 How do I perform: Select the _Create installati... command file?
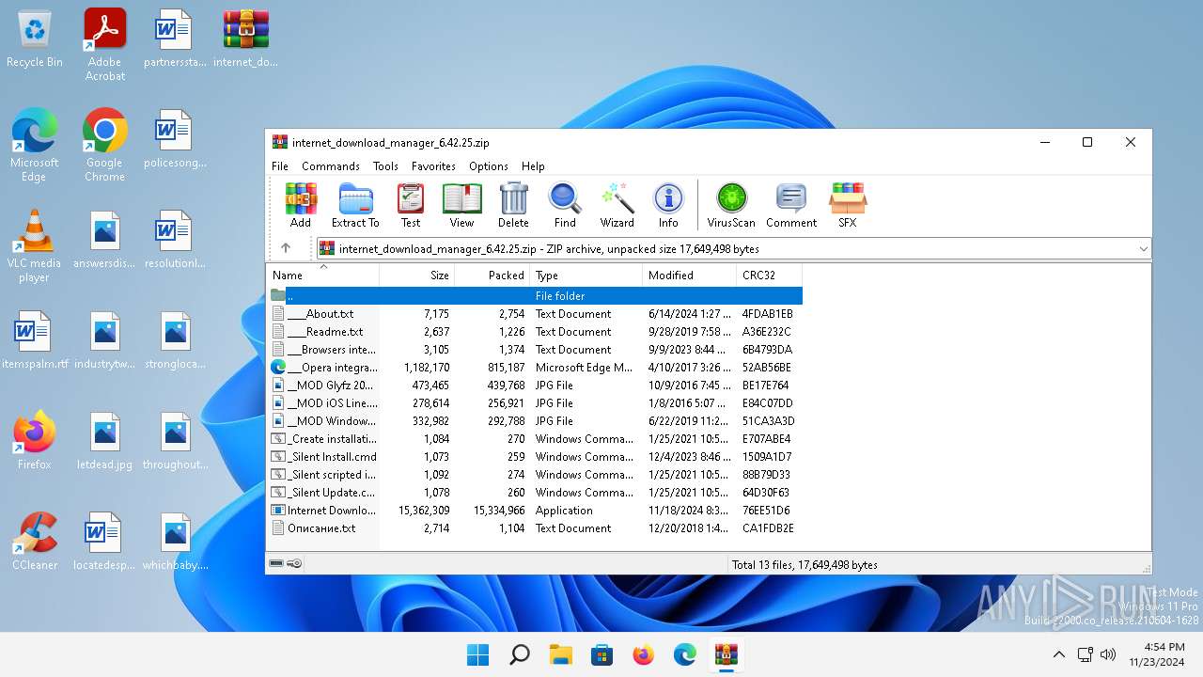(535, 439)
